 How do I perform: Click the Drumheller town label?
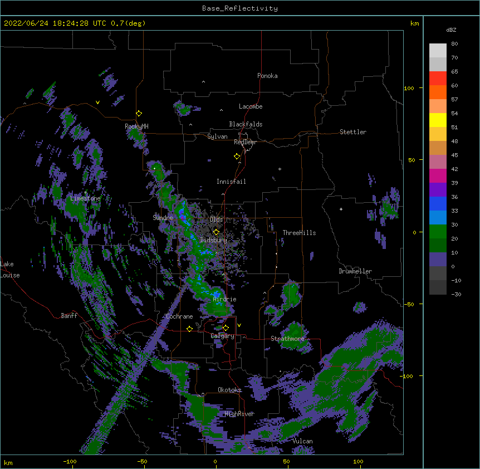(x=355, y=271)
